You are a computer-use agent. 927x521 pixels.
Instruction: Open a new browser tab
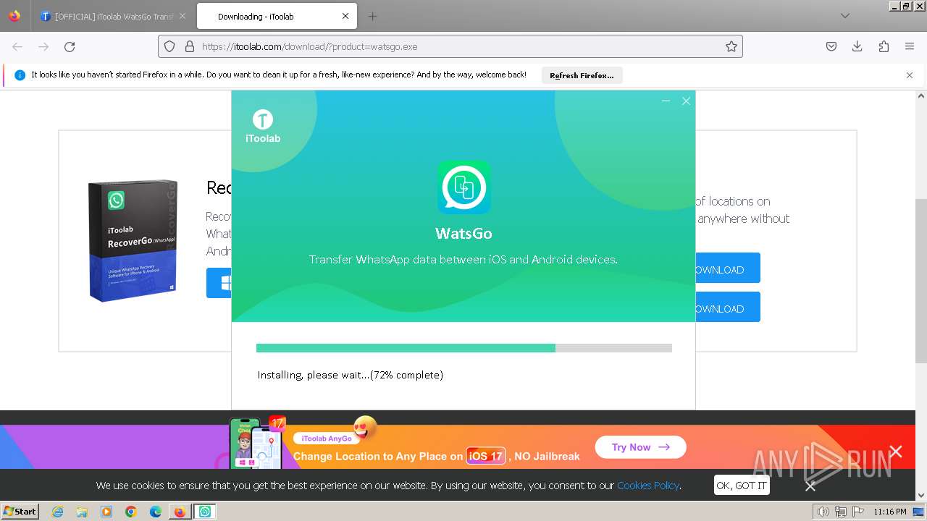point(373,16)
